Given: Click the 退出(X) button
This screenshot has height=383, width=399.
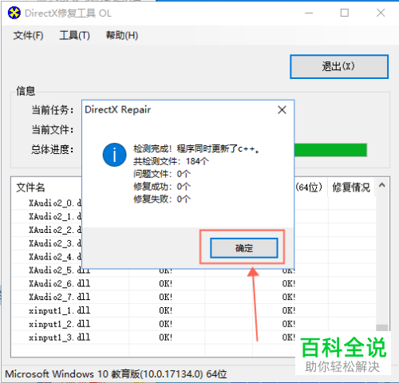Looking at the screenshot, I should [339, 66].
